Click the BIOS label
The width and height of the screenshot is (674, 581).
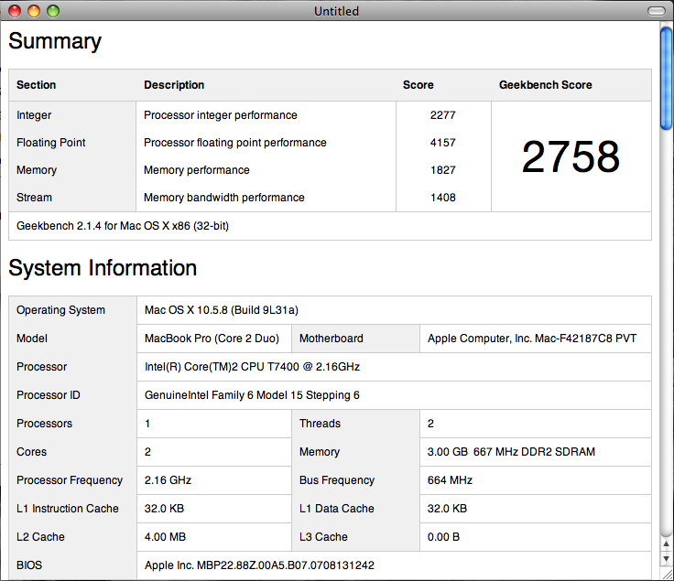coord(29,565)
